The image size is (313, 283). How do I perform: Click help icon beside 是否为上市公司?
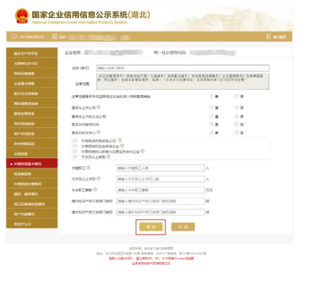(99, 108)
